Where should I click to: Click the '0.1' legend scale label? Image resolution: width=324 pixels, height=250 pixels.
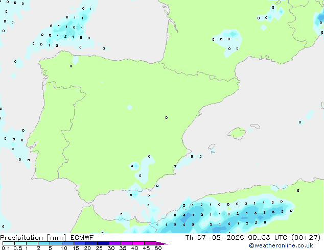click(6, 248)
